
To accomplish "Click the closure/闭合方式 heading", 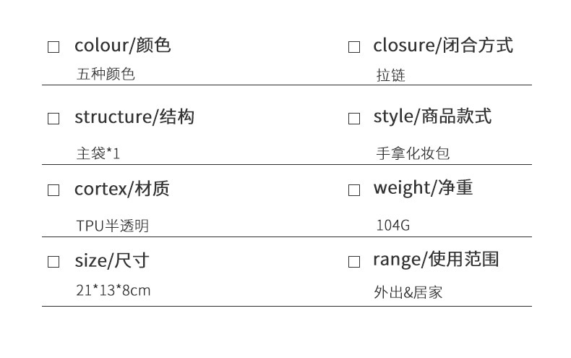I will [x=442, y=46].
